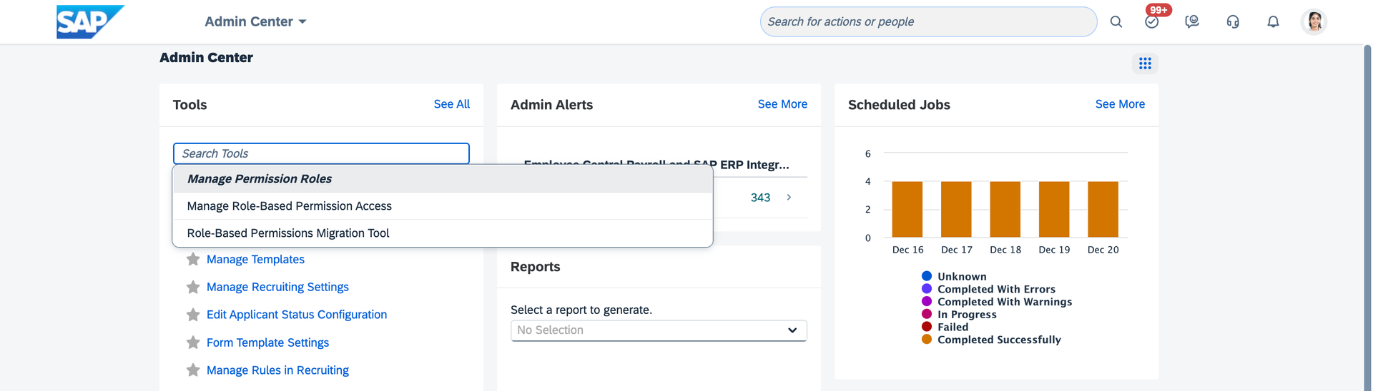Toggle favorite star for Manage Recruiting Settings
This screenshot has width=1373, height=391.
(193, 287)
